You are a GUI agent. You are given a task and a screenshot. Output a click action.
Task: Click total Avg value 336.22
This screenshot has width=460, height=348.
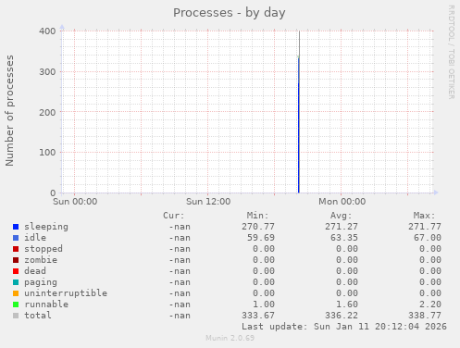(342, 316)
